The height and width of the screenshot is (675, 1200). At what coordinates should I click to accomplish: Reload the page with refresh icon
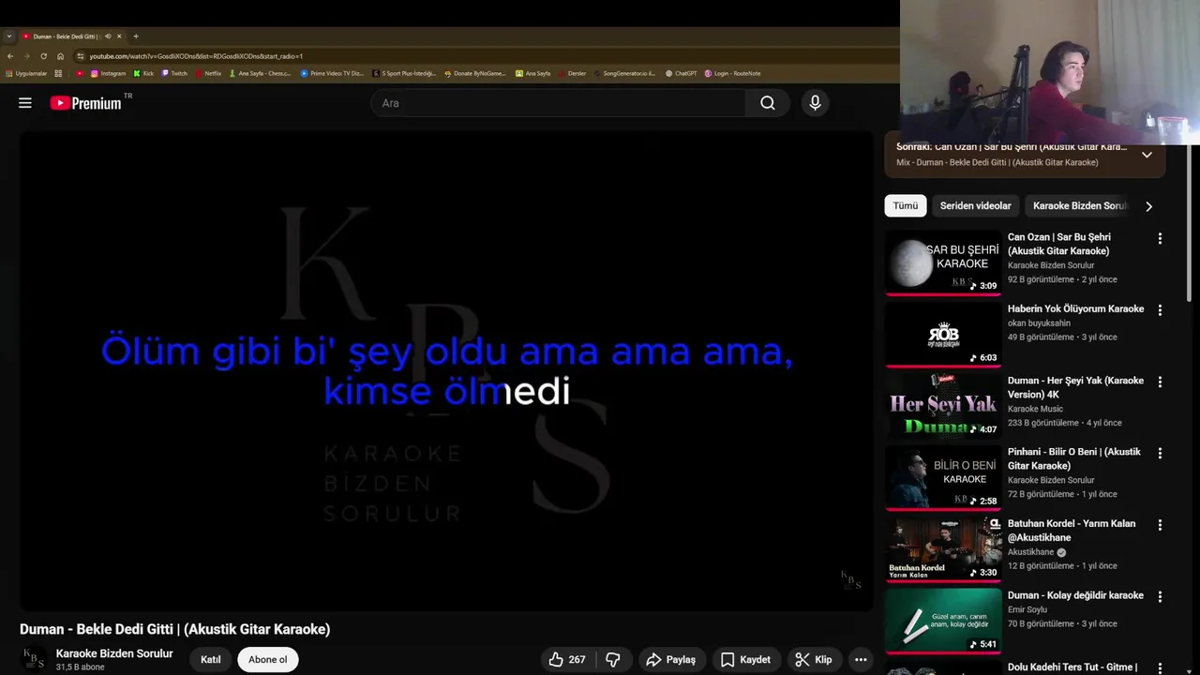(43, 56)
